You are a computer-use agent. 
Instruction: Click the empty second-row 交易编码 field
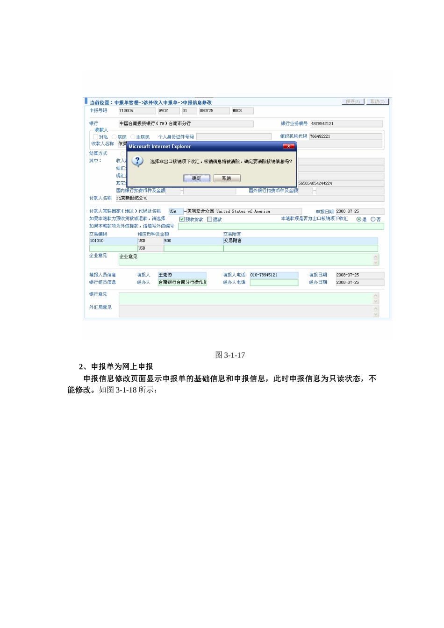(113, 249)
